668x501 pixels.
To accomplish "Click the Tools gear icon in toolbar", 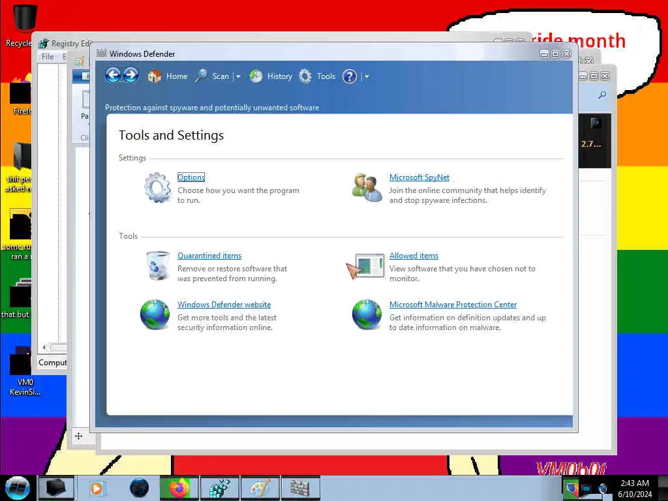I will click(305, 76).
